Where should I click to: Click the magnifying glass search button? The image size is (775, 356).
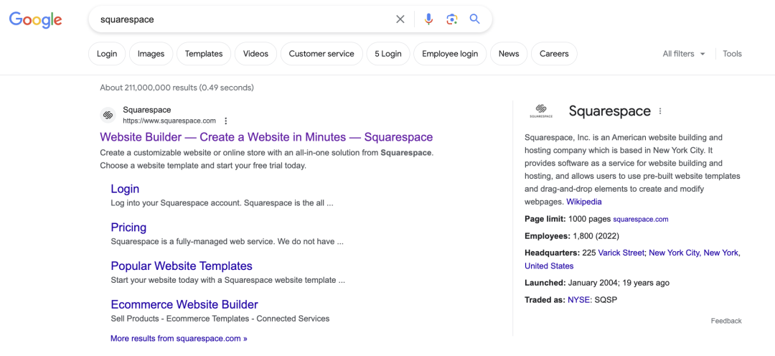click(x=474, y=19)
